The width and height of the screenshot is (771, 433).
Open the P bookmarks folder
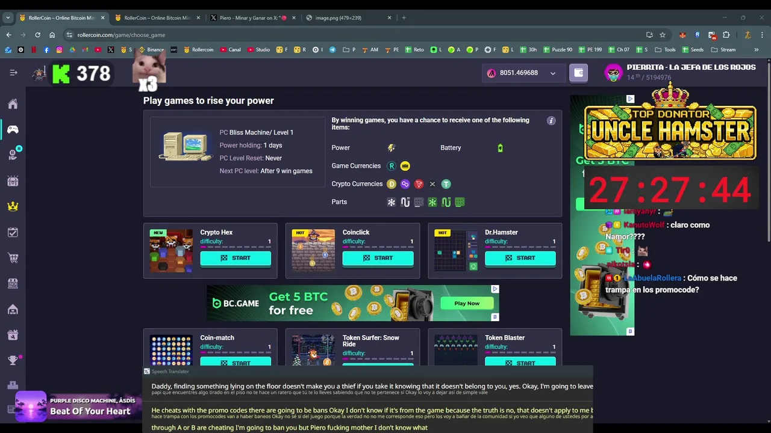tap(349, 50)
